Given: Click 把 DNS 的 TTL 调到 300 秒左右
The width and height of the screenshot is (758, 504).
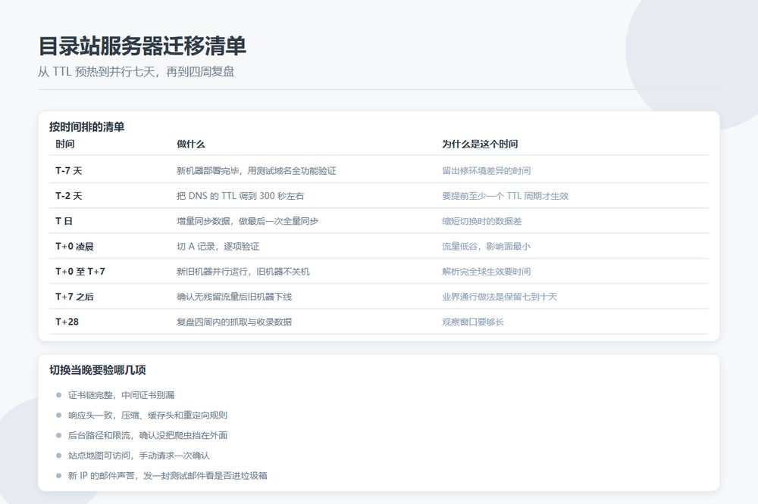Looking at the screenshot, I should pos(240,195).
